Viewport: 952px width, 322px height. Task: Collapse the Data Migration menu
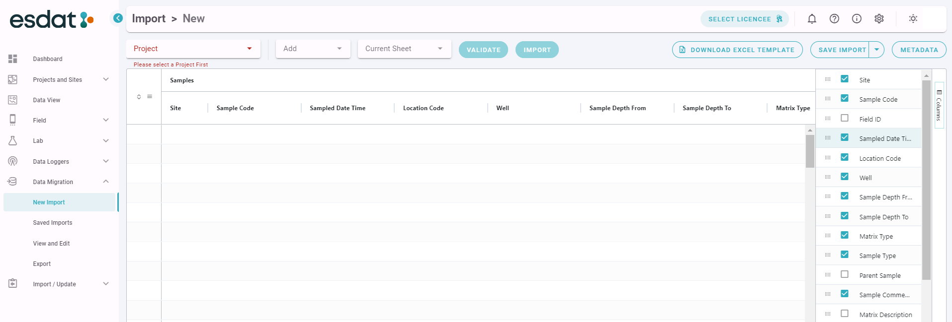[x=106, y=182]
